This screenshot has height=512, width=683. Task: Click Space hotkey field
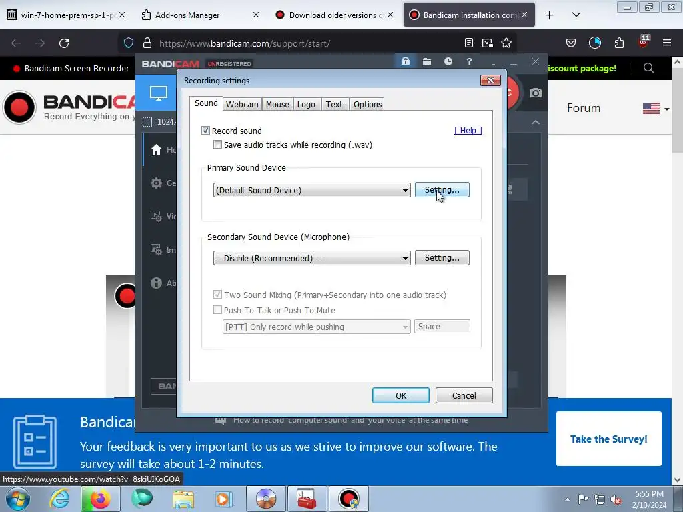tap(442, 327)
